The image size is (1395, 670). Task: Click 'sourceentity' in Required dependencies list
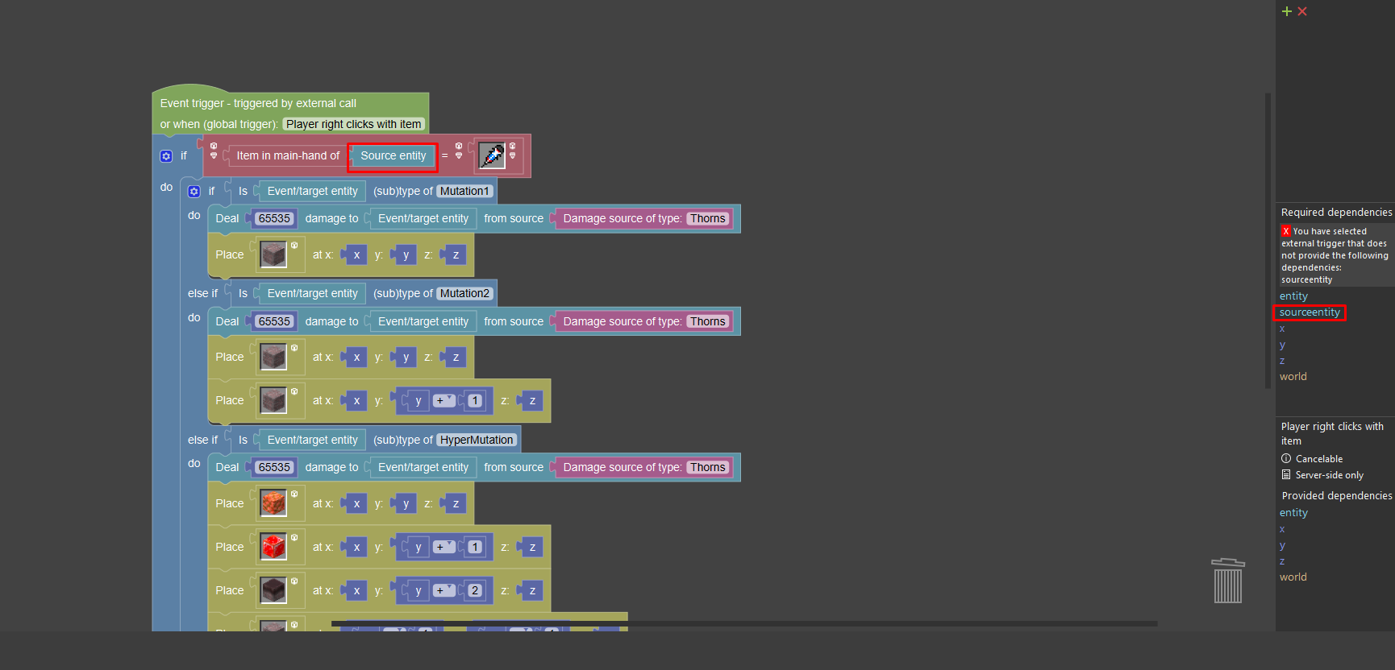coord(1310,312)
